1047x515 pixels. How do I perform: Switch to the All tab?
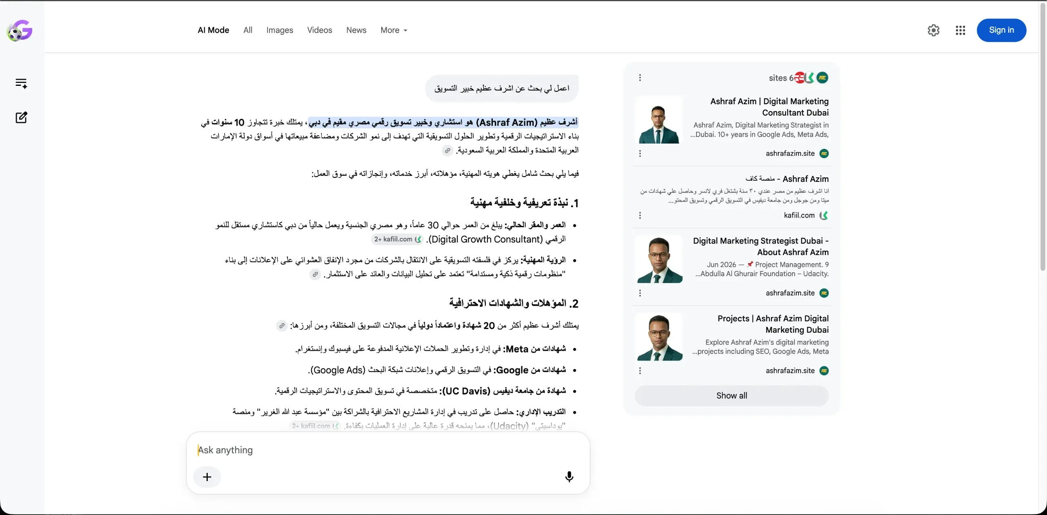tap(248, 30)
